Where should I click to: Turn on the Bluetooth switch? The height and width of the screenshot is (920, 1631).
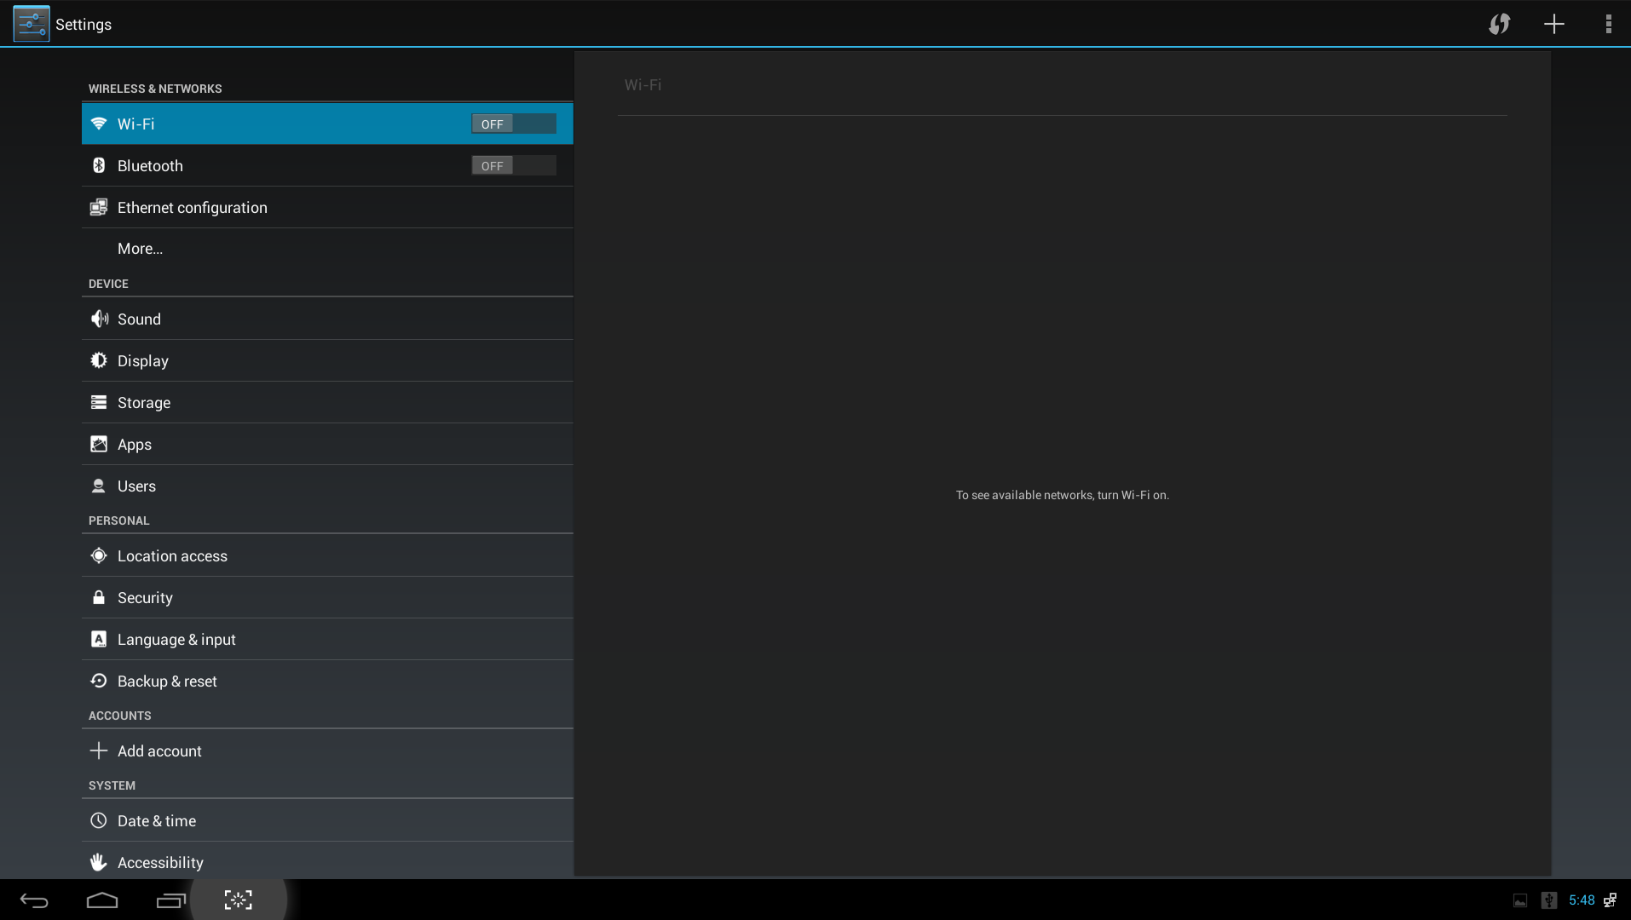point(514,165)
